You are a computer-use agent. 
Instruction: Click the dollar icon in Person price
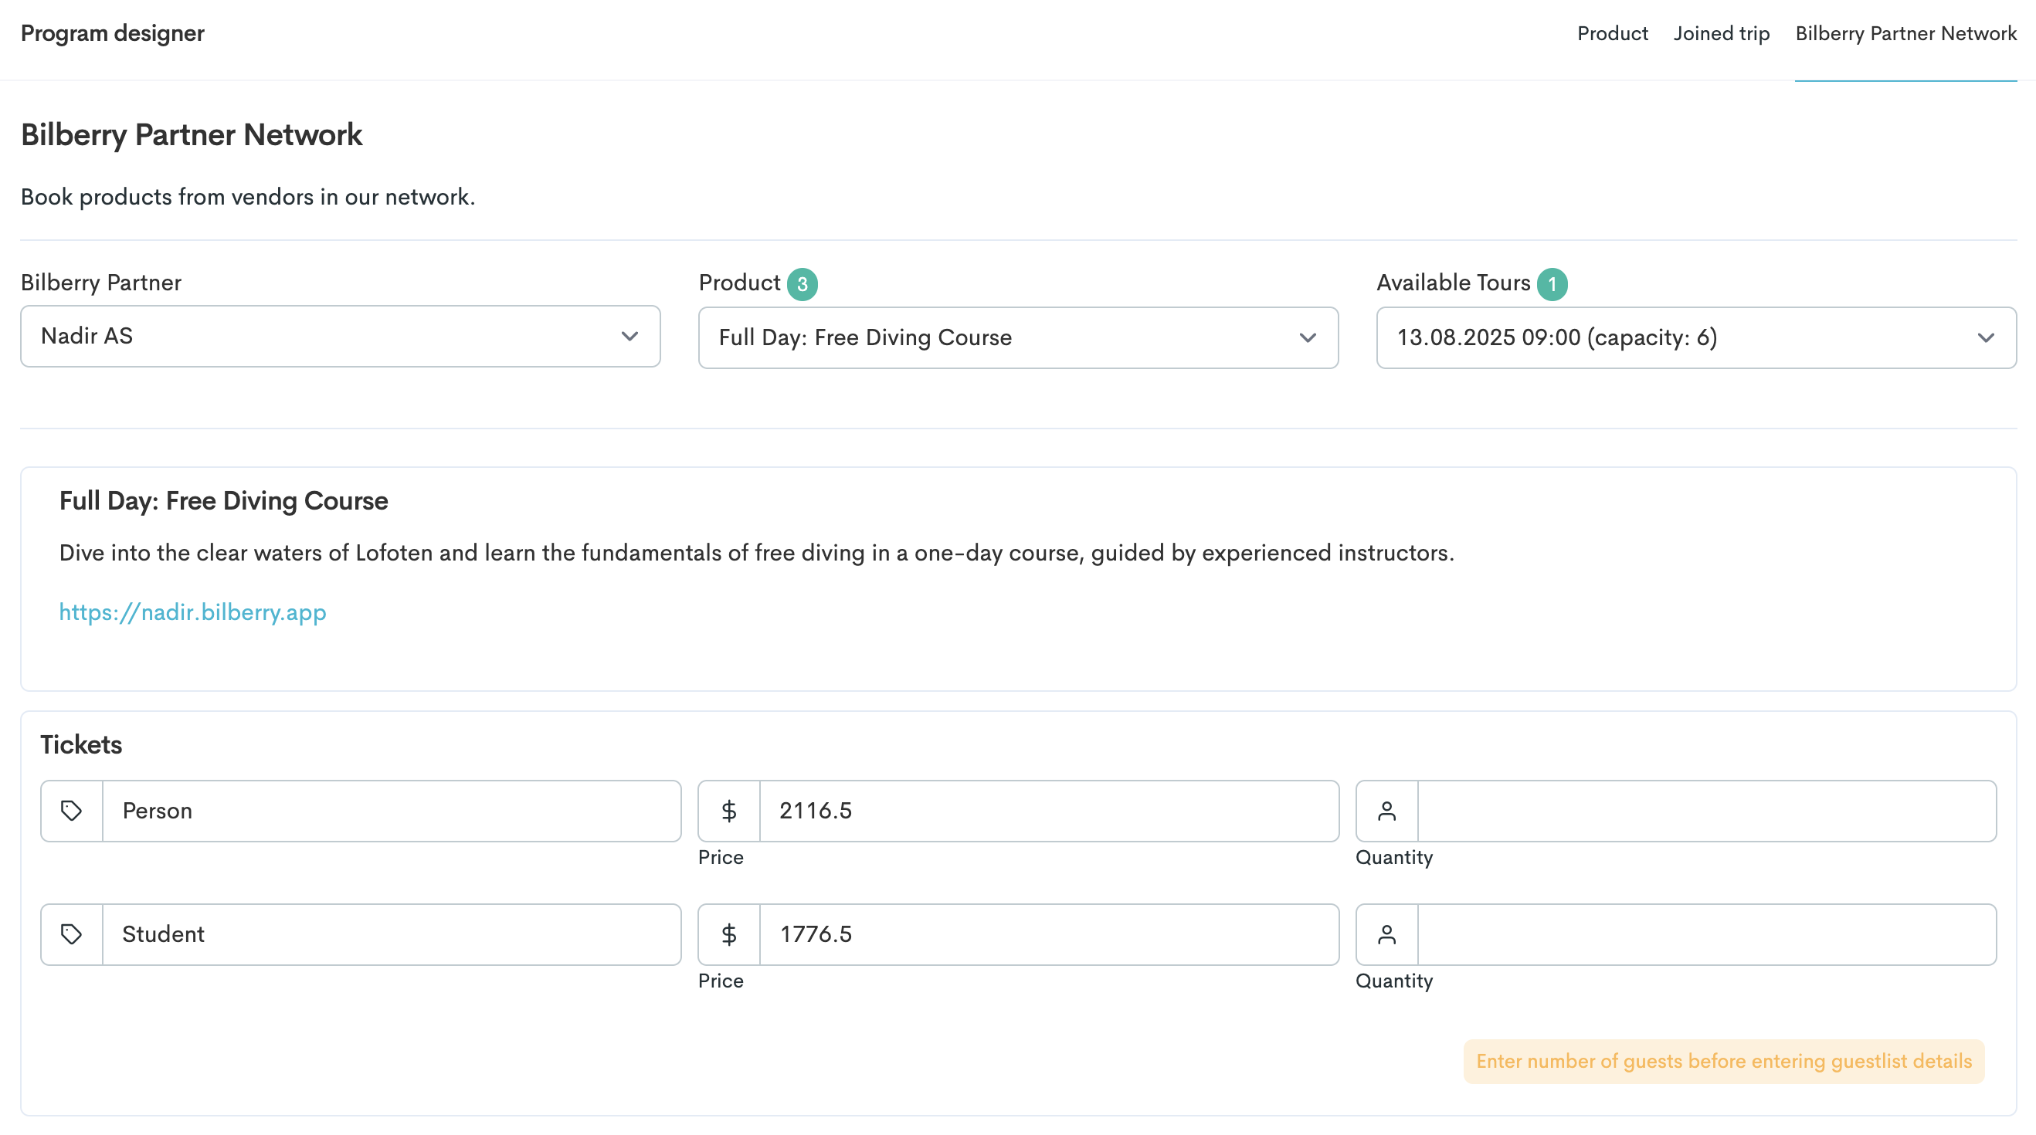[728, 811]
